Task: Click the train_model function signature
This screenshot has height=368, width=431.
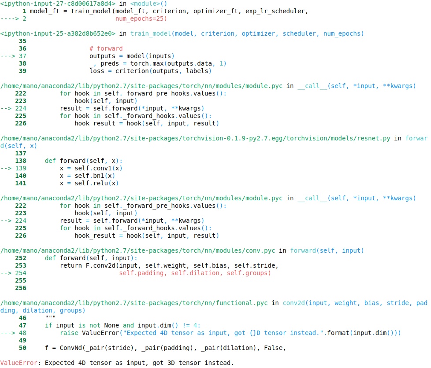Action: tap(247, 33)
